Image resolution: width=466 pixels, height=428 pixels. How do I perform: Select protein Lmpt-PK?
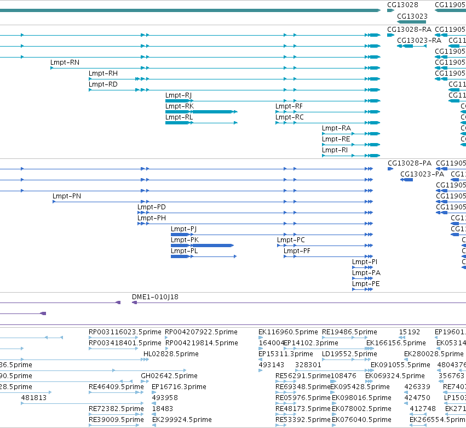185,240
